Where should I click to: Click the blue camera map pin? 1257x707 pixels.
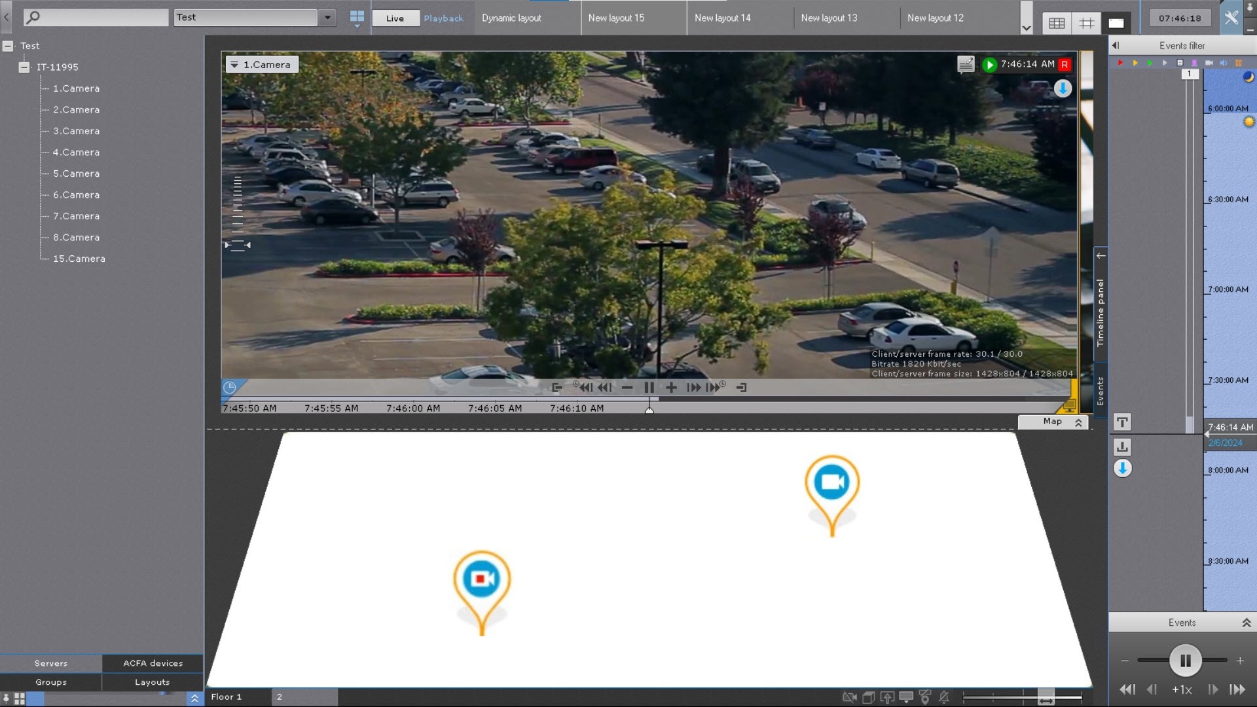831,483
